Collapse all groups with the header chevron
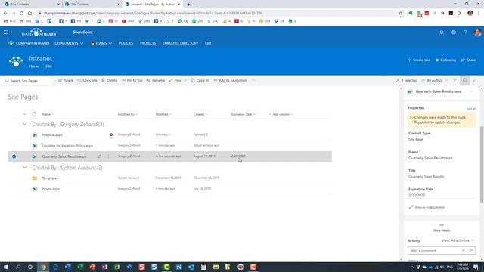484x272 pixels. coord(25,114)
